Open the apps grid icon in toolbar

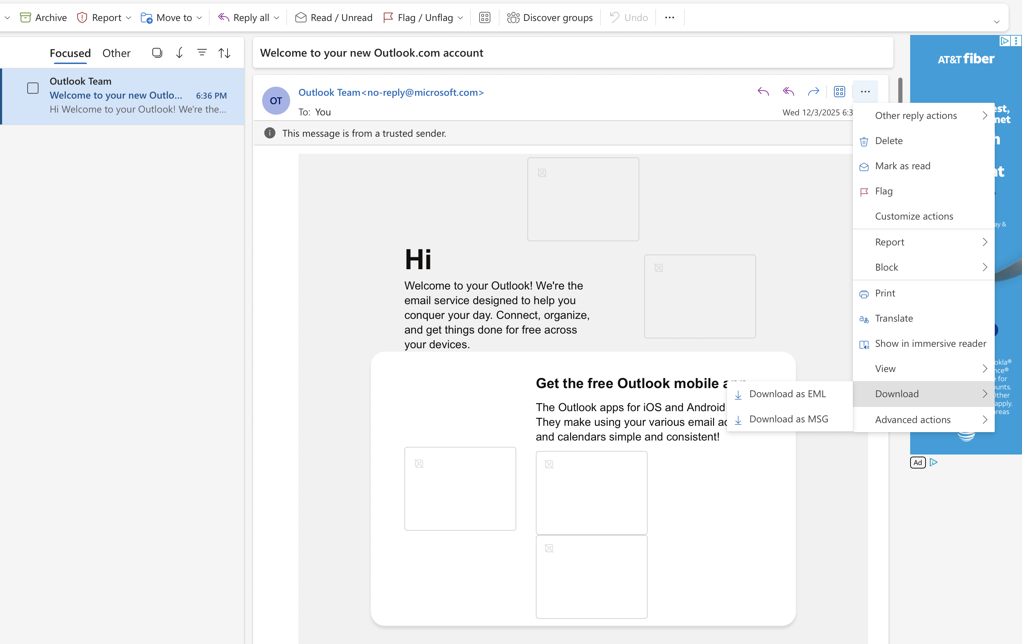(485, 17)
